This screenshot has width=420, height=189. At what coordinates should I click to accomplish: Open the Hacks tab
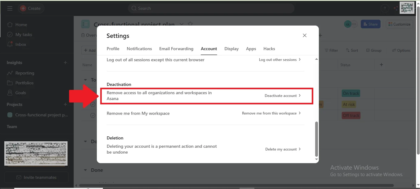tap(269, 49)
